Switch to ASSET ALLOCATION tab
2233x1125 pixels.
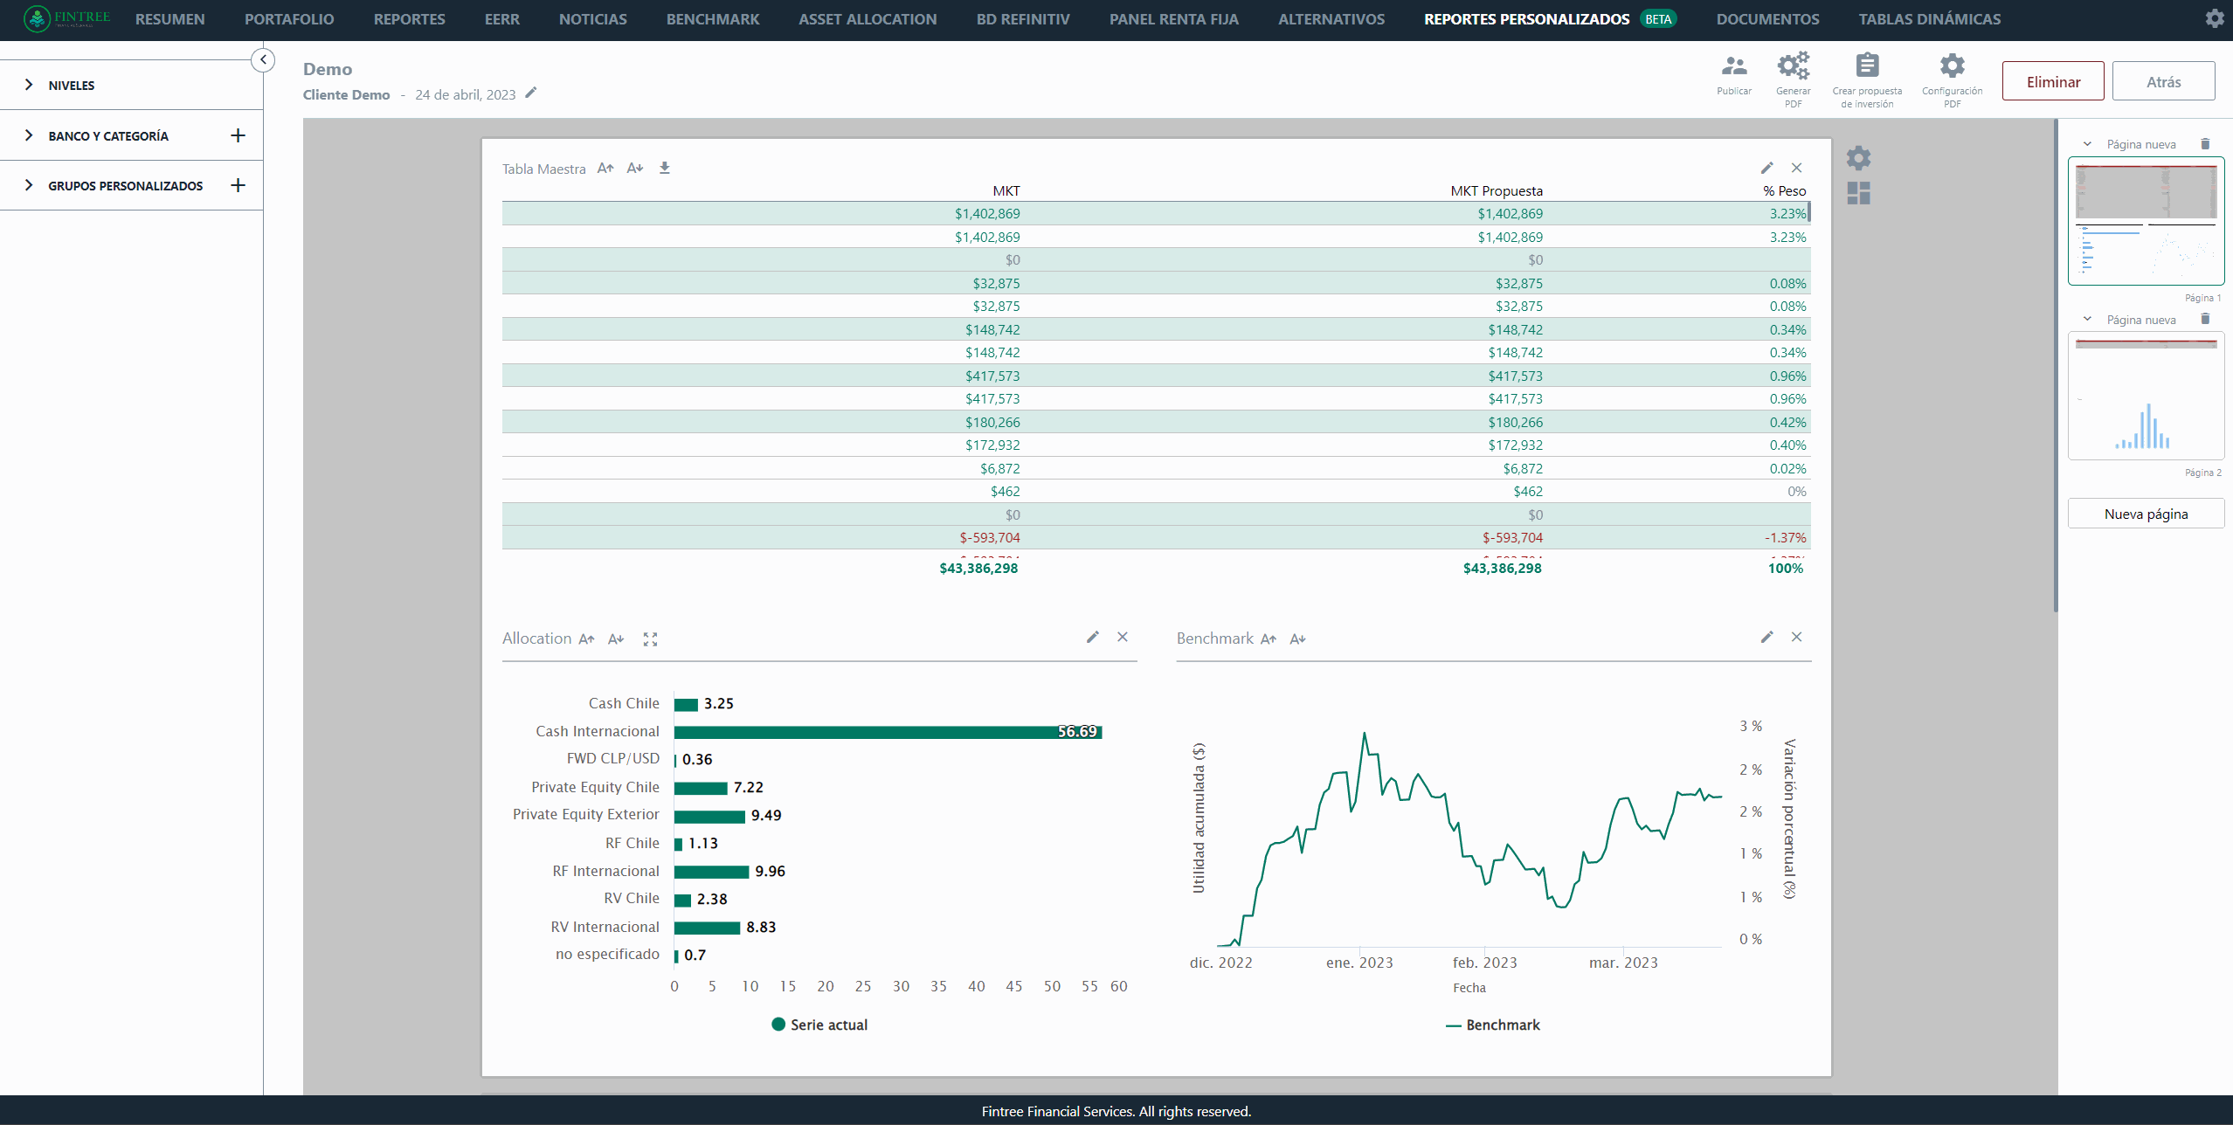[x=867, y=19]
